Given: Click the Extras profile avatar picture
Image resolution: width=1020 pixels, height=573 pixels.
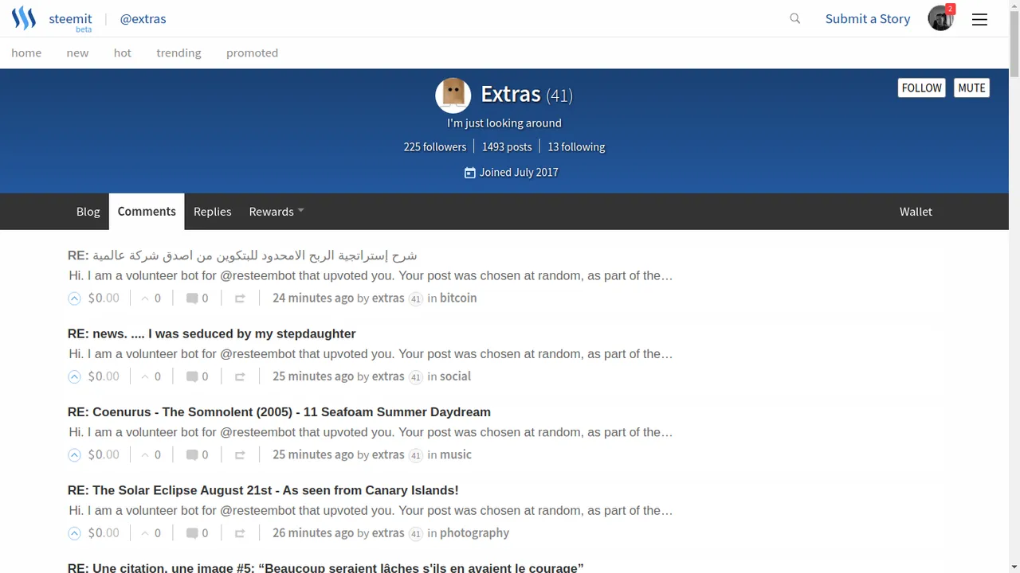Looking at the screenshot, I should [x=453, y=95].
